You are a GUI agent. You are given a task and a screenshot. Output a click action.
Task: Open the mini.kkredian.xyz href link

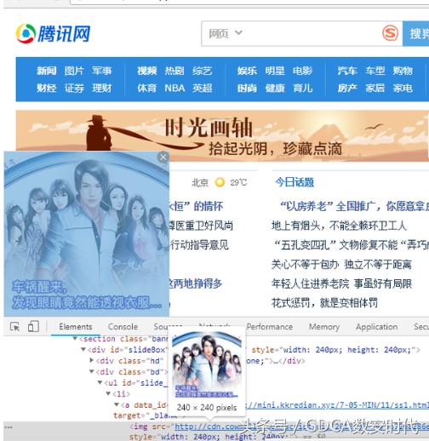(x=338, y=405)
